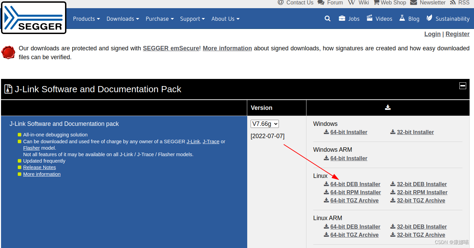Screen dimensions: 474x248
Task: Click the Wiki W icon
Action: [351, 2]
